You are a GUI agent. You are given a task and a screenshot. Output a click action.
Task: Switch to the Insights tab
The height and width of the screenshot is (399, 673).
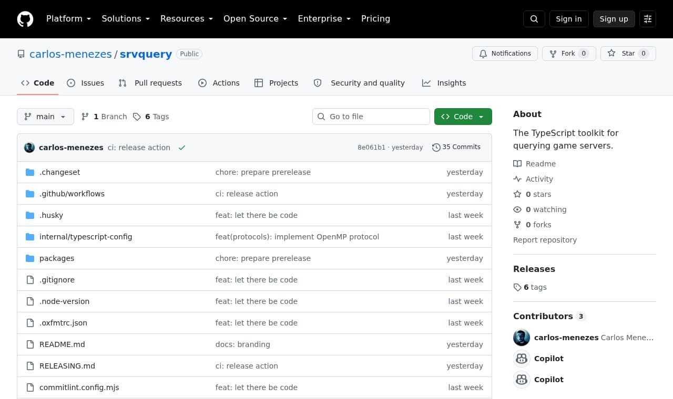click(444, 83)
